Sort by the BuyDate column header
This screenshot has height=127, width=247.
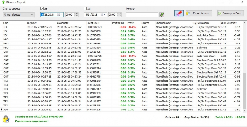(x=42, y=23)
